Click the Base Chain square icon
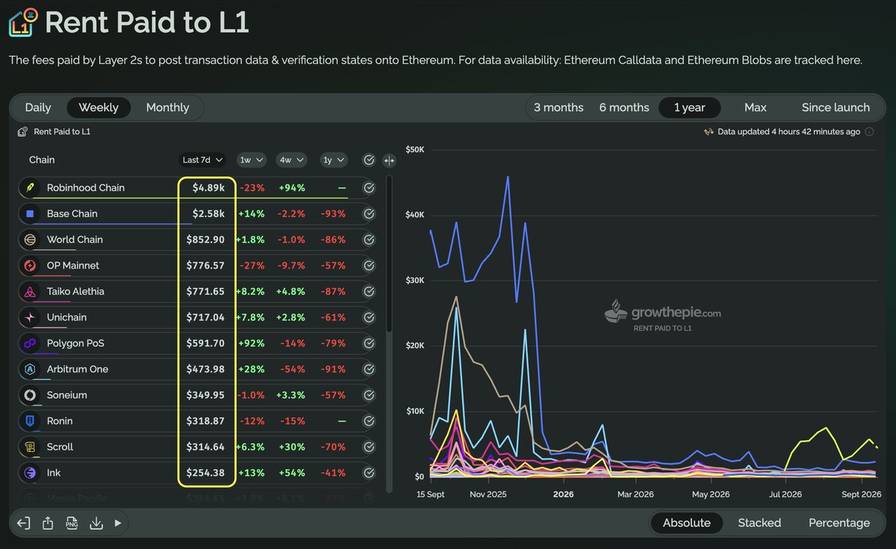Screen dimensions: 896x549 coord(30,214)
